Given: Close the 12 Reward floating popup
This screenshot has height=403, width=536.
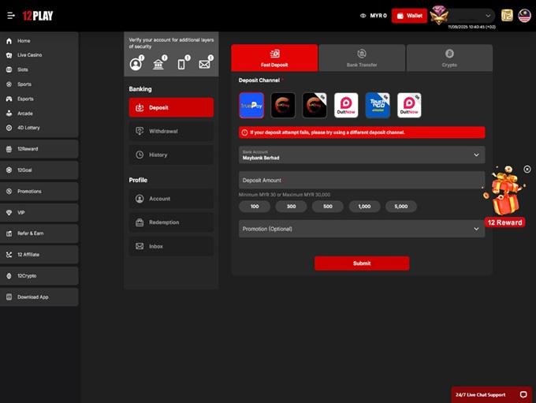Looking at the screenshot, I should coord(527,169).
